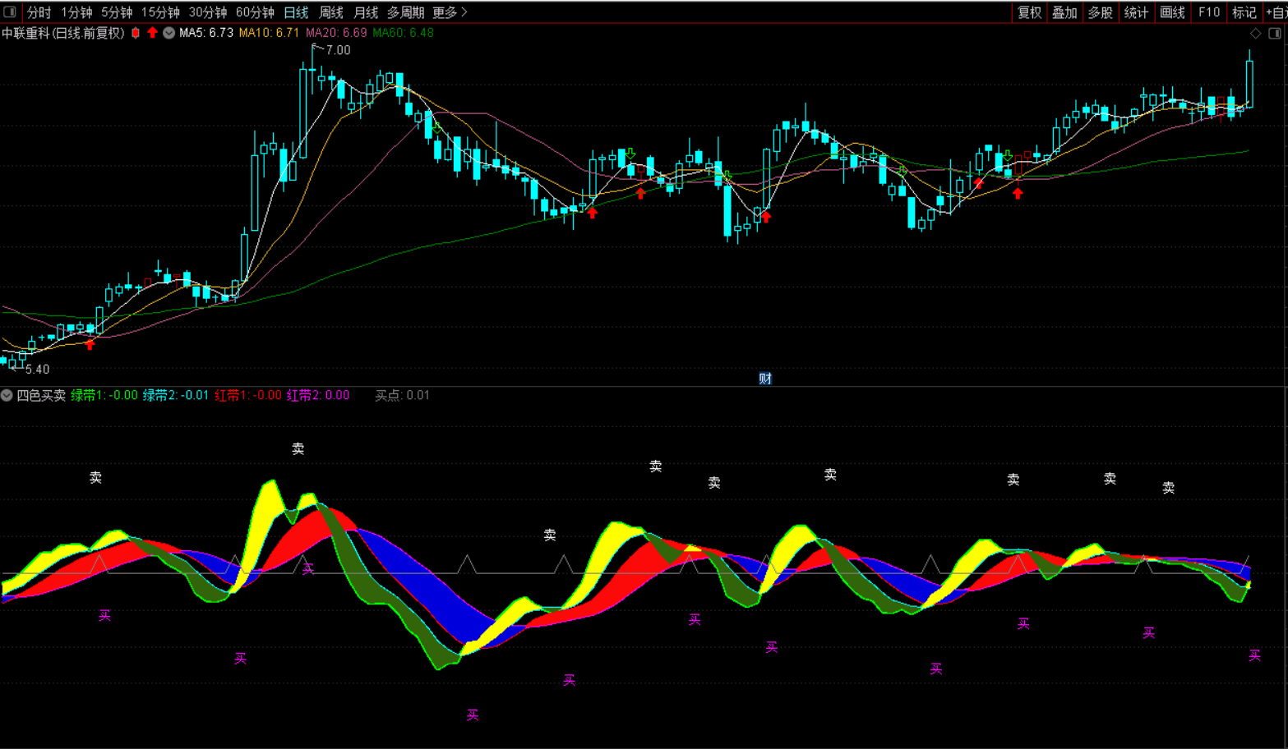Image resolution: width=1288 pixels, height=749 pixels.
Task: Click the 7.00 high price label
Action: (338, 50)
